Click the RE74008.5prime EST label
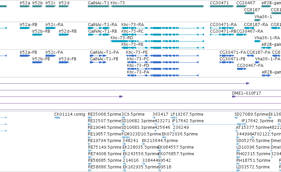 105,154
